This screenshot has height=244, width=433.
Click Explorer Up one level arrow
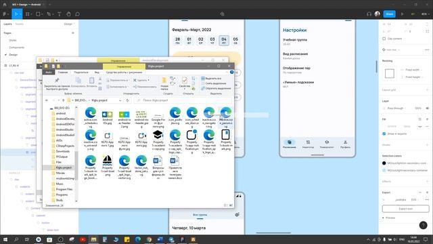tap(63, 100)
